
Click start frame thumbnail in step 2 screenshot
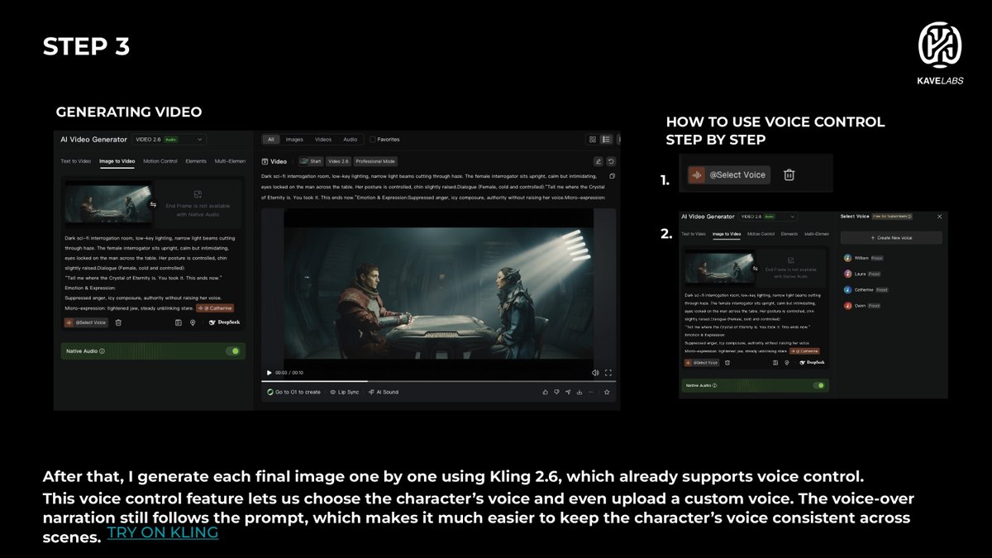click(x=719, y=267)
